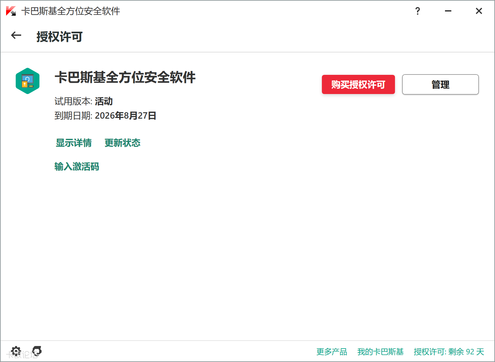This screenshot has width=495, height=362.
Task: Open the 我的卡巴斯基 footer link
Action: tap(381, 352)
